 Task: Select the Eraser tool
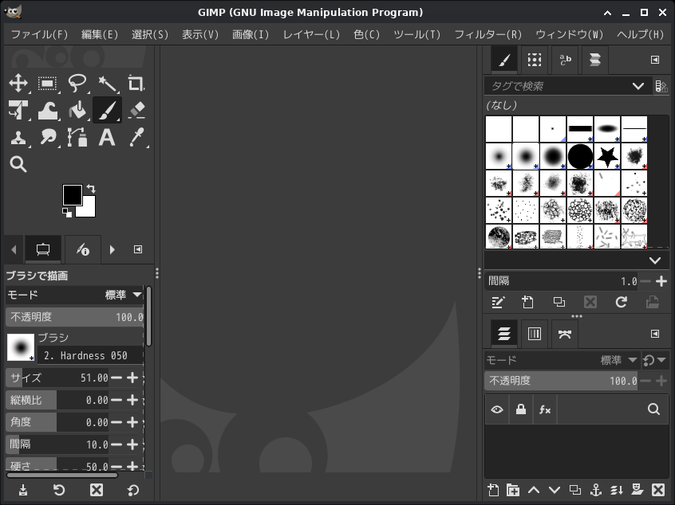[136, 110]
